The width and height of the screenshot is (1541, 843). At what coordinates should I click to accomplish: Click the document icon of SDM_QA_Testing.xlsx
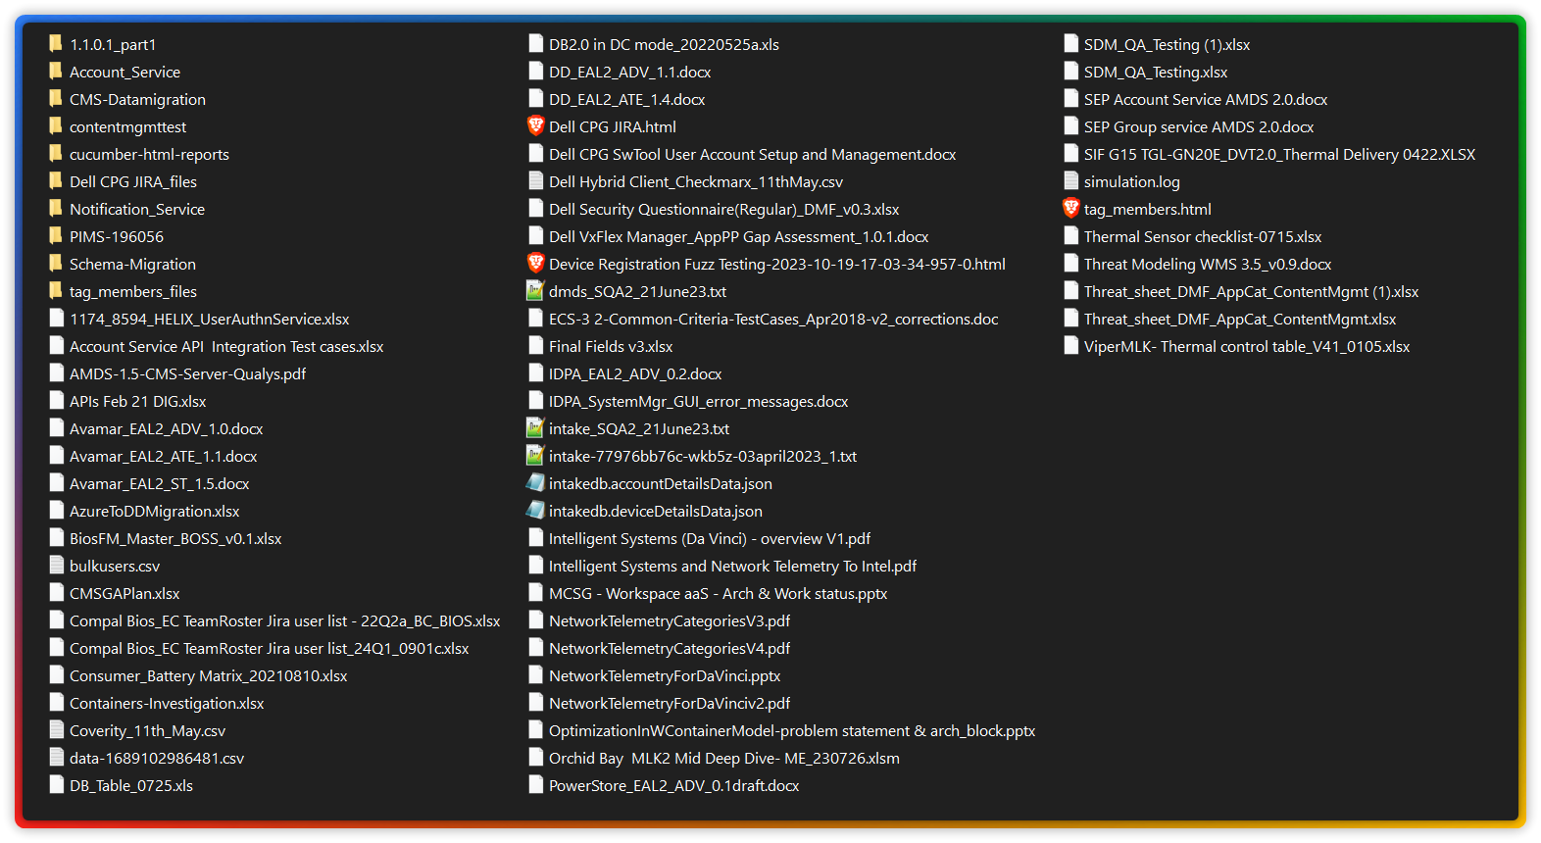point(1071,71)
